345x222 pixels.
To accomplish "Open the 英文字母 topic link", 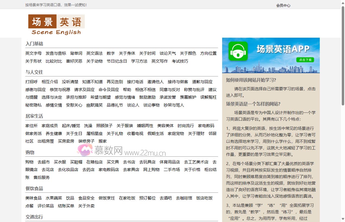I will pos(33,53).
